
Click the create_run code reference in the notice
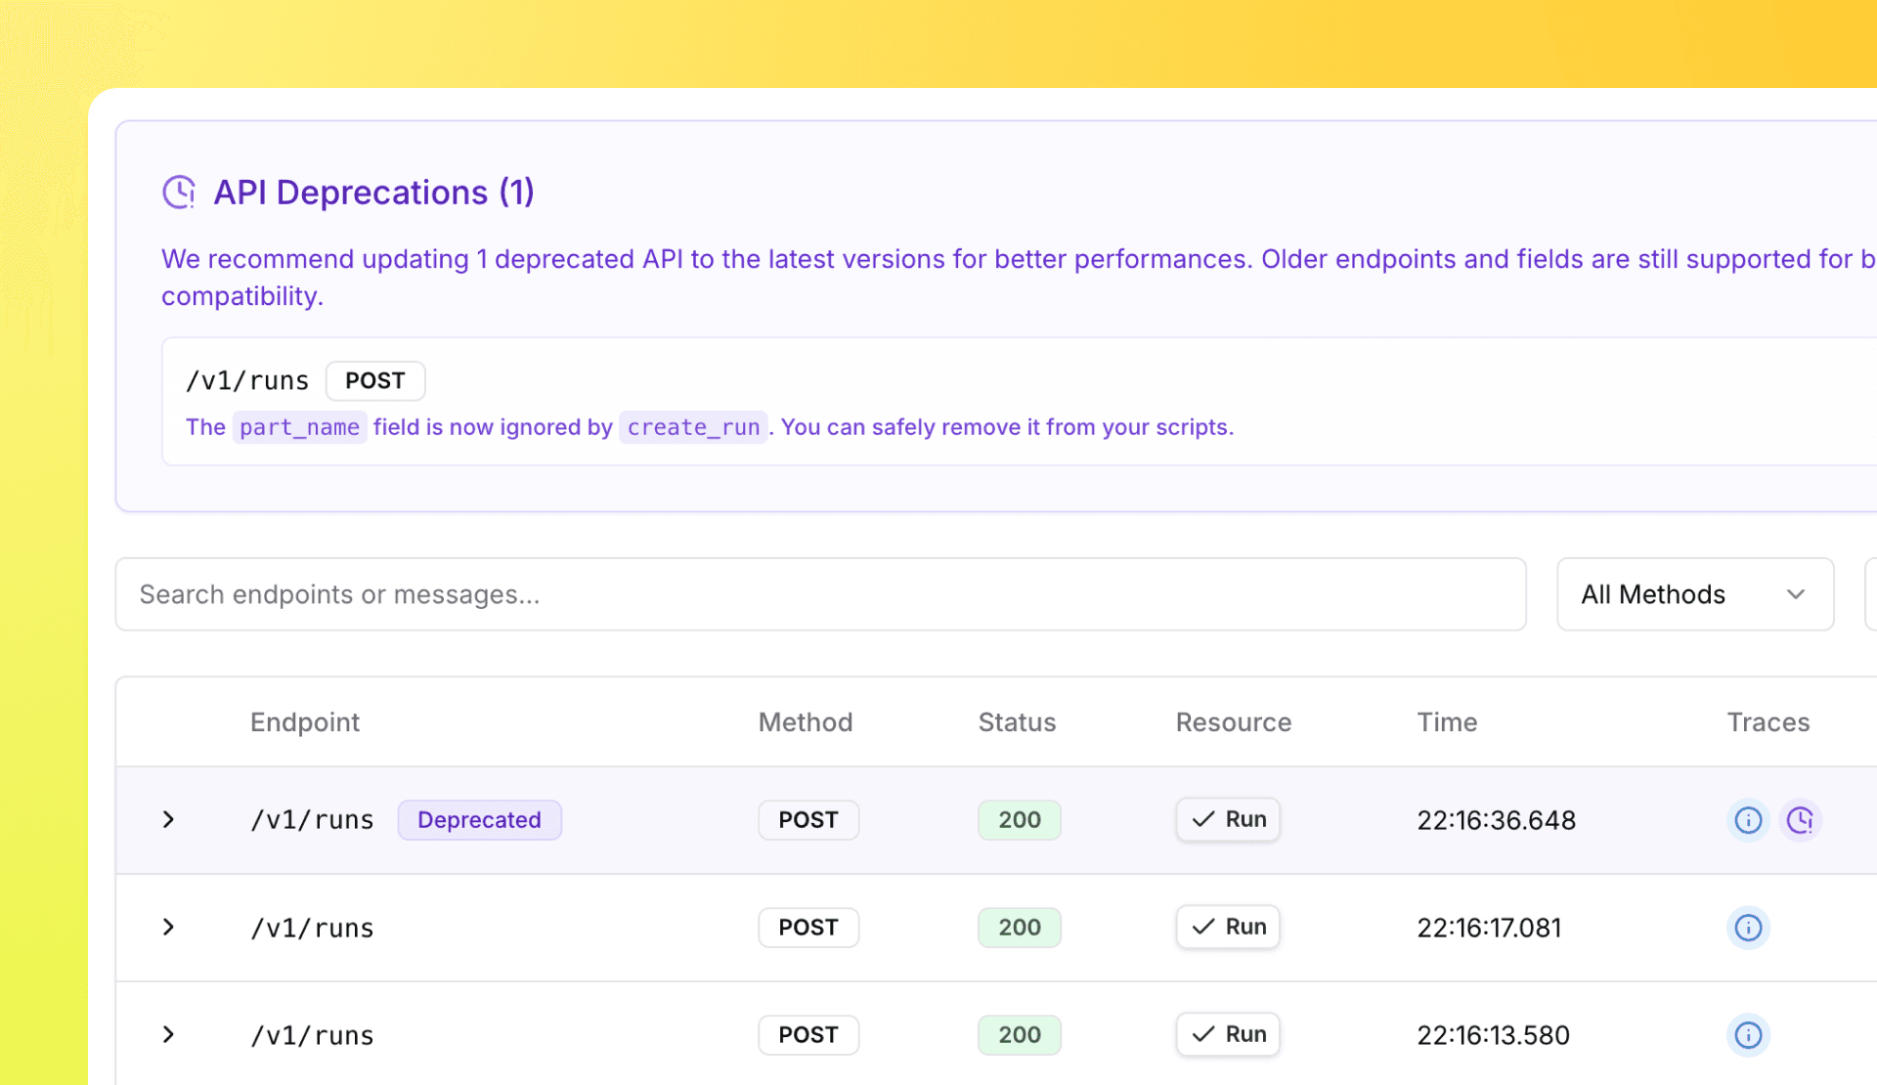pos(692,427)
